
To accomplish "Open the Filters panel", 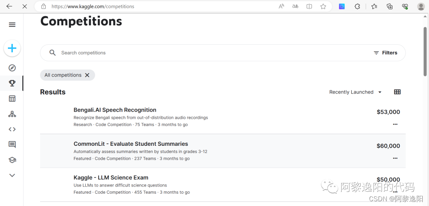I will pos(385,53).
